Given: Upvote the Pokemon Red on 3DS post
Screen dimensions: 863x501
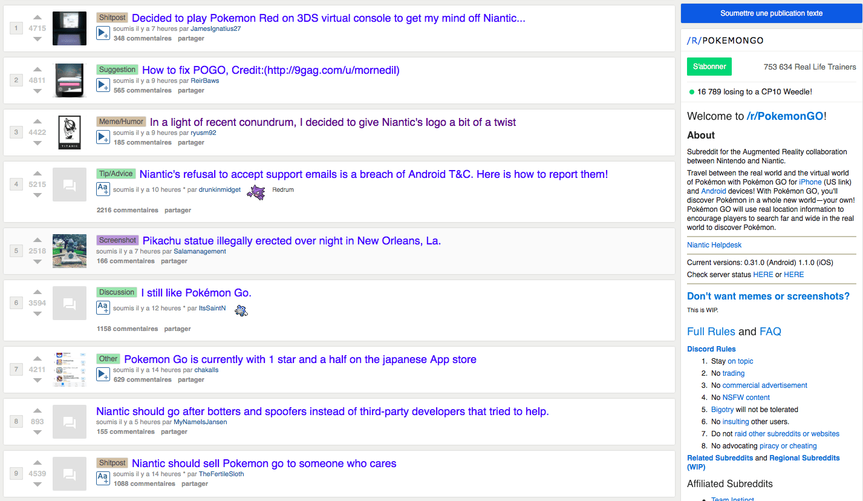Looking at the screenshot, I should 37,18.
